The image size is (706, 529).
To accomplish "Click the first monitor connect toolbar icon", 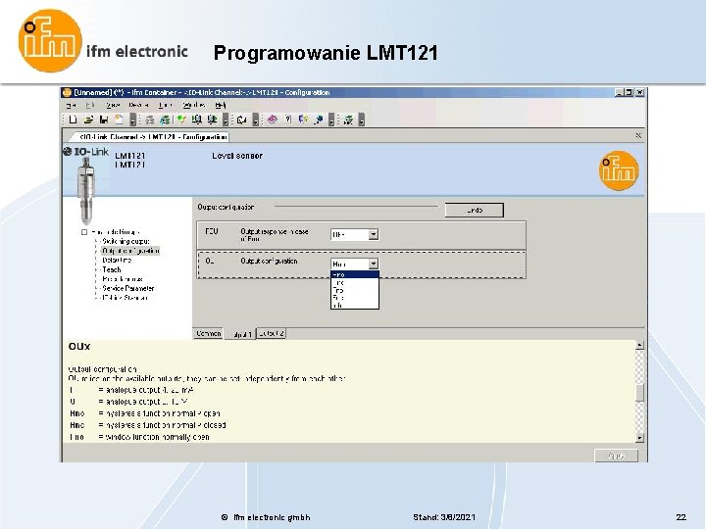I will click(197, 120).
